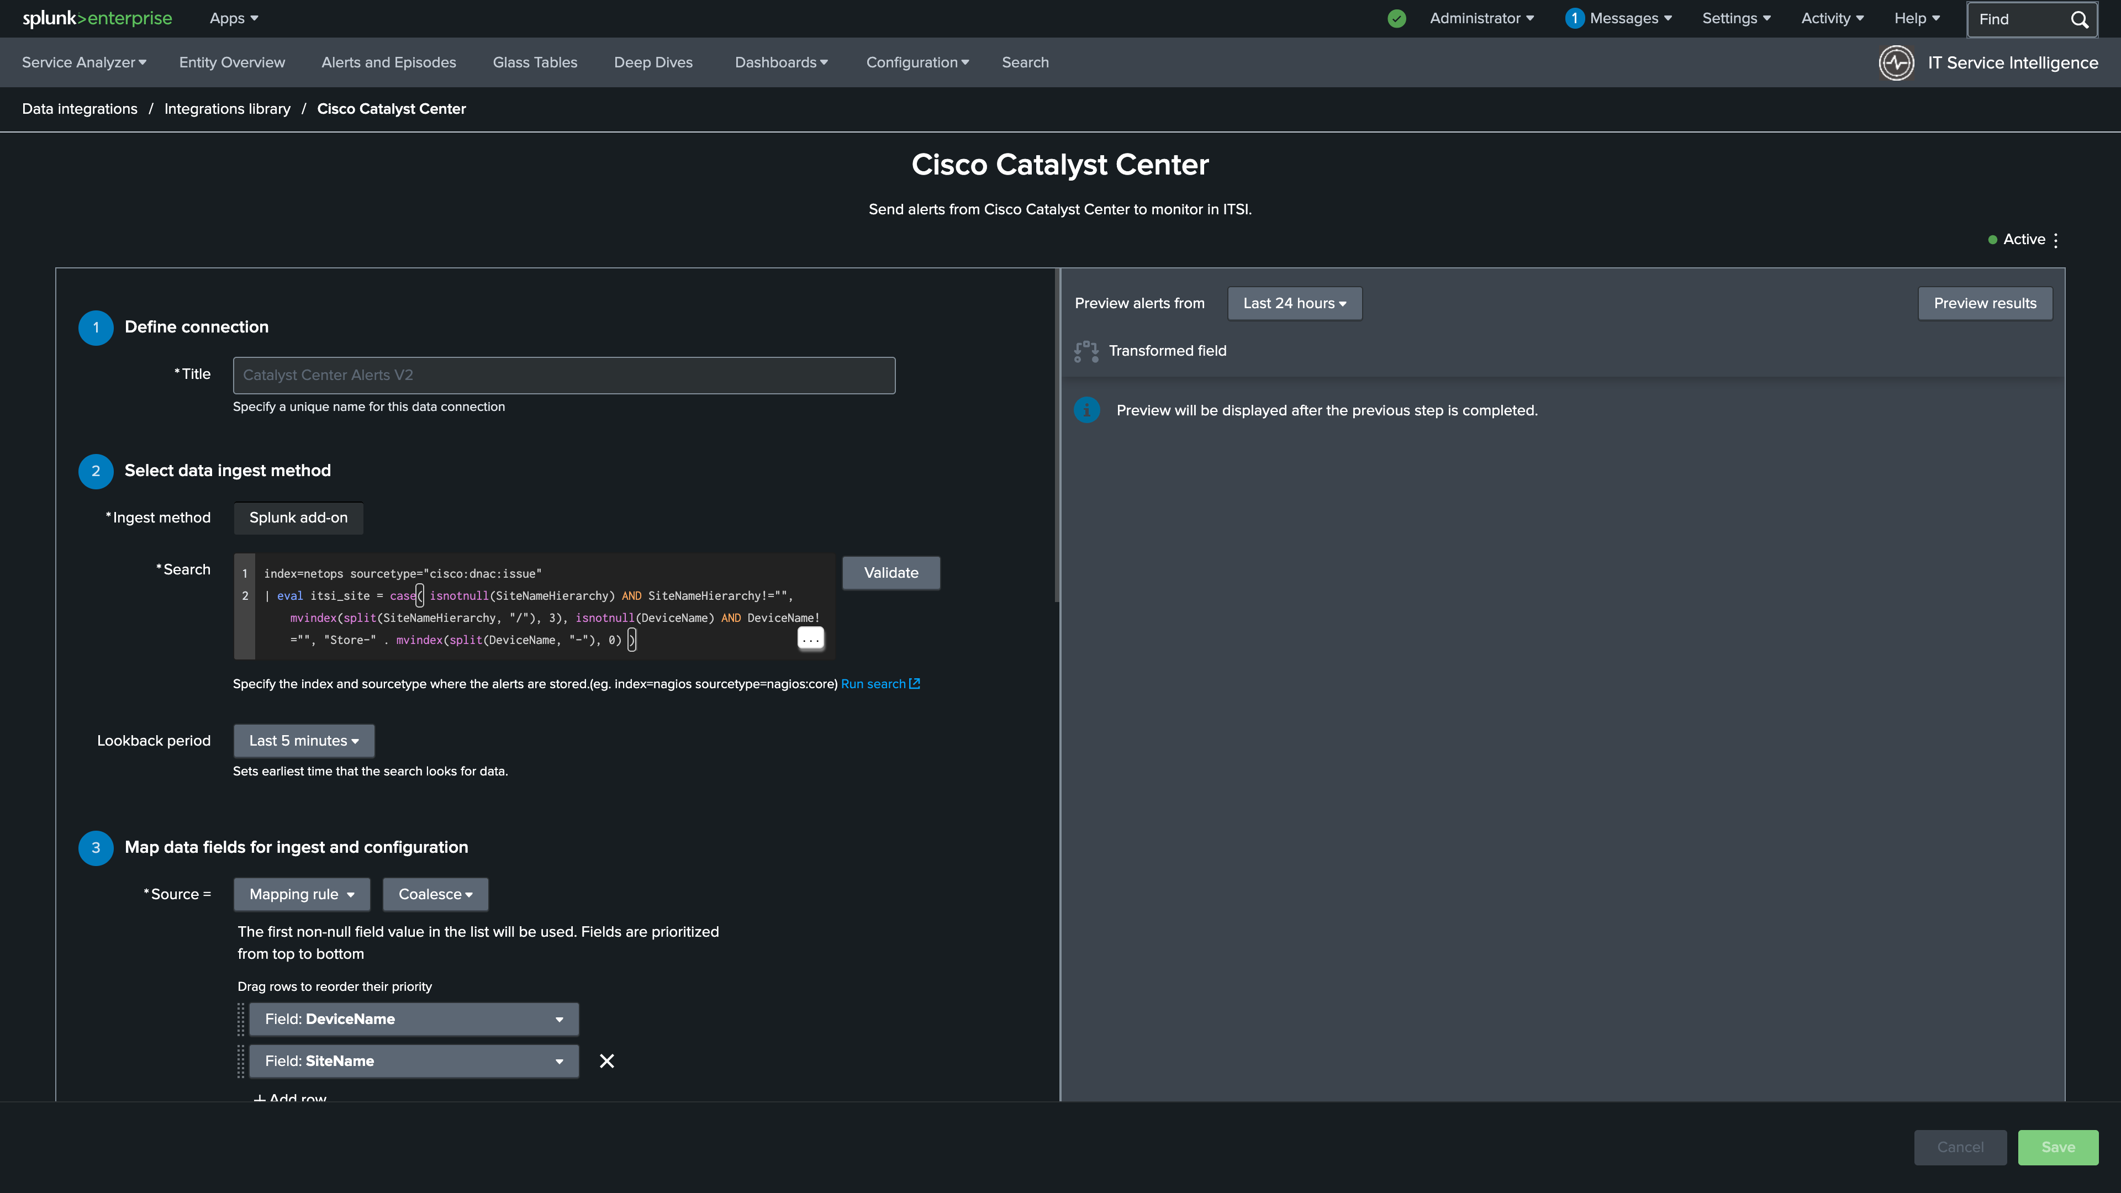The width and height of the screenshot is (2121, 1193).
Task: Open the Administrator user menu
Action: pos(1482,18)
